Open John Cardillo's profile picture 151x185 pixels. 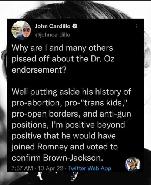21,30
